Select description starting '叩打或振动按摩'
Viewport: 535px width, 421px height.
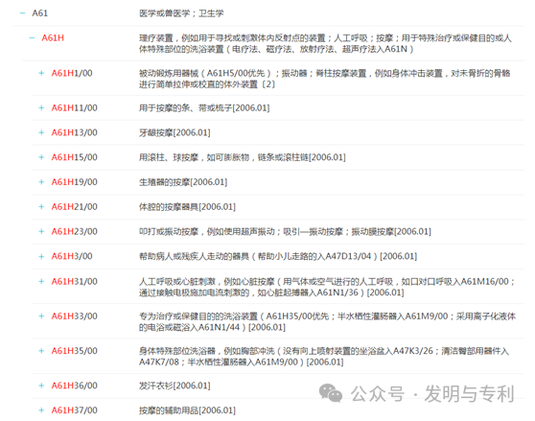(285, 231)
